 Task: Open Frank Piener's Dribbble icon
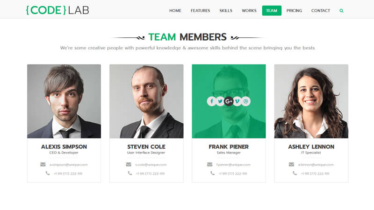coord(246,101)
